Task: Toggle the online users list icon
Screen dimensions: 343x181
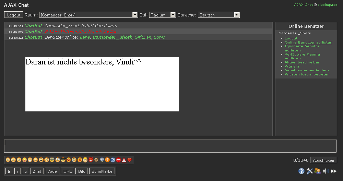Action: click(x=317, y=171)
